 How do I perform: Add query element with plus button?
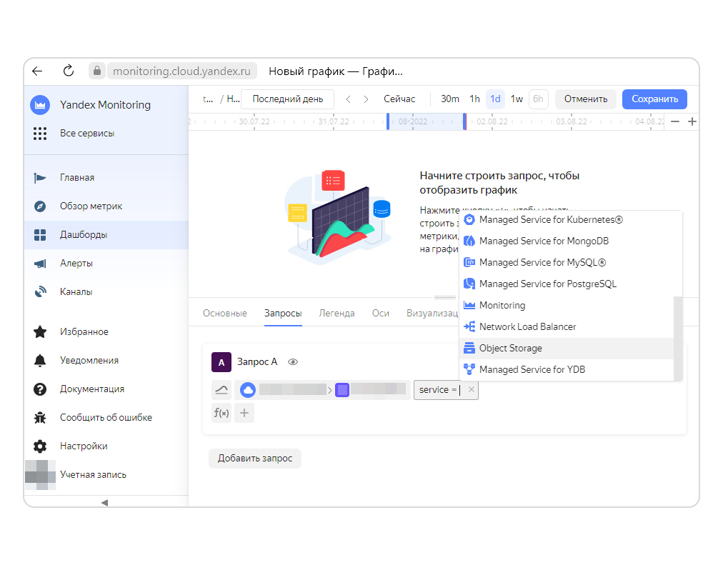coord(244,414)
